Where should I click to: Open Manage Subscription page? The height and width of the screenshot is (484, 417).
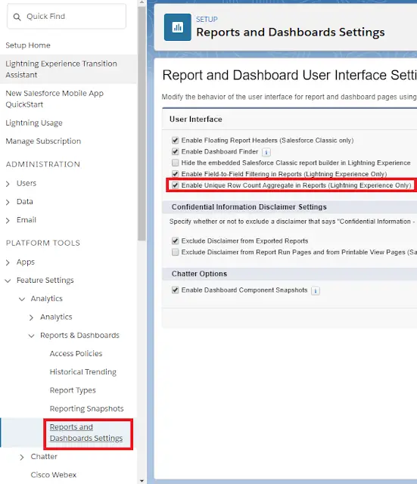click(x=43, y=141)
